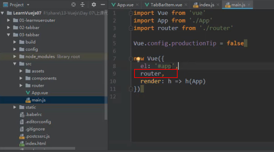Click the fold end marker on line 11
Screen dimensions: 274x152
(131, 89)
